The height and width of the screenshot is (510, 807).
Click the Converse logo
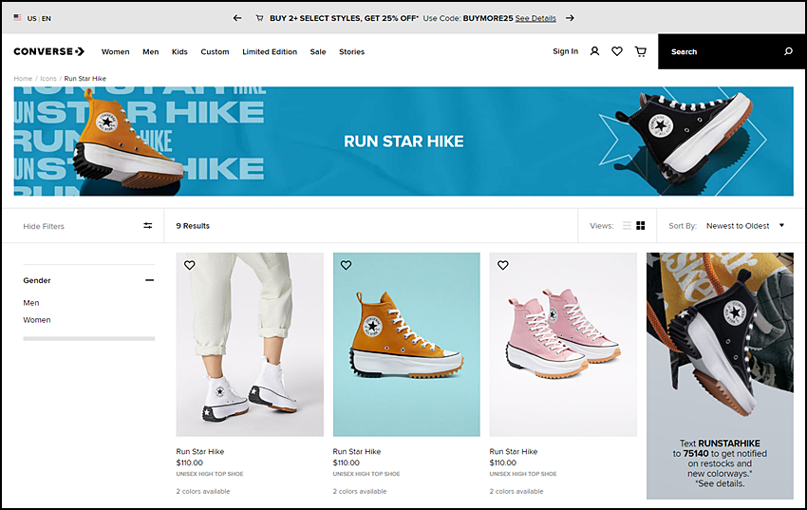click(48, 51)
